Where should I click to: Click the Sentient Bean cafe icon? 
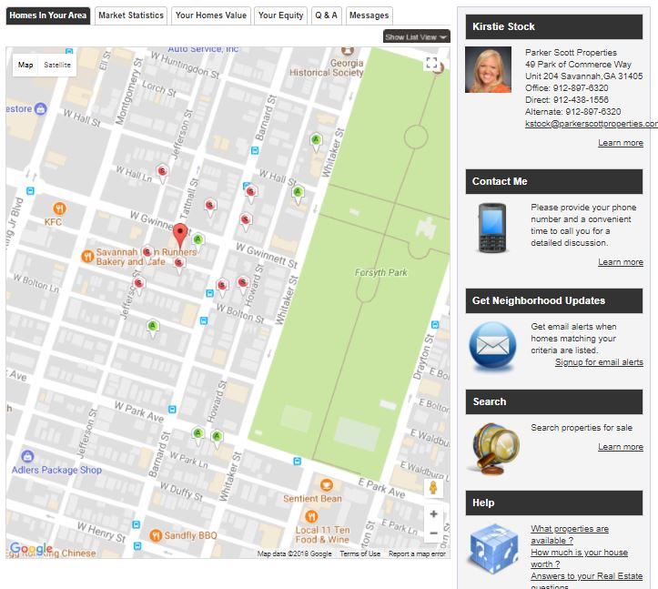coord(327,485)
